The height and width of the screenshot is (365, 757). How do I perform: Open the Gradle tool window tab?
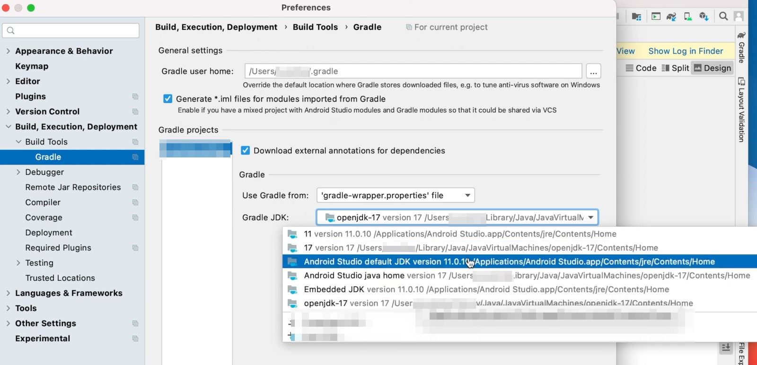point(741,47)
